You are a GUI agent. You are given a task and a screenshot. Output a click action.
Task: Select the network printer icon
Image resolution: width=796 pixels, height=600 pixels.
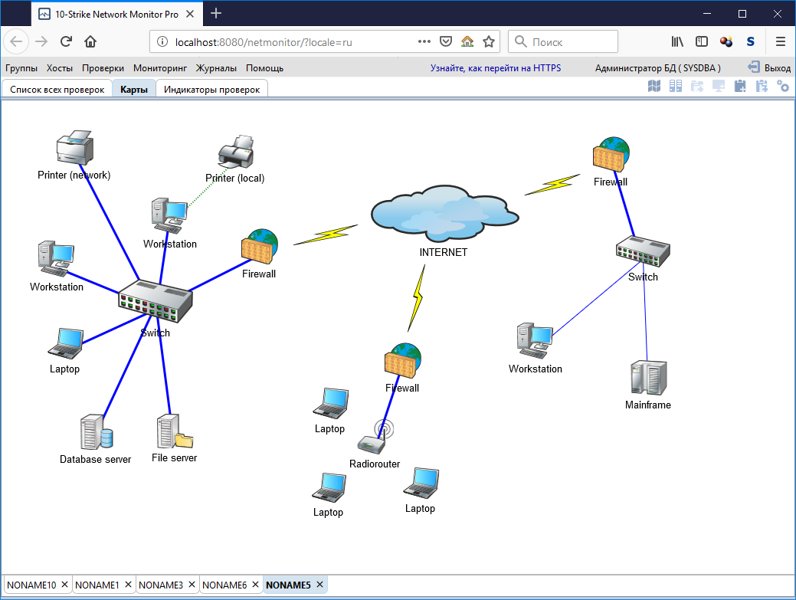74,148
